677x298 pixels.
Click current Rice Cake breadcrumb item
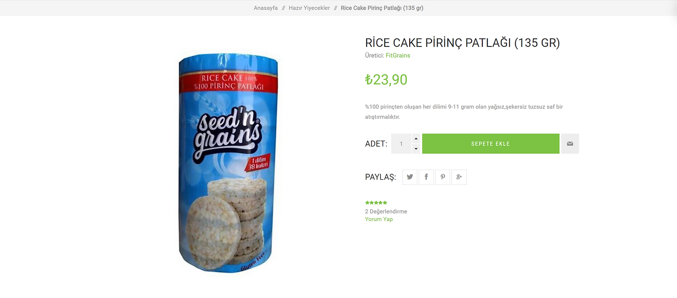382,8
